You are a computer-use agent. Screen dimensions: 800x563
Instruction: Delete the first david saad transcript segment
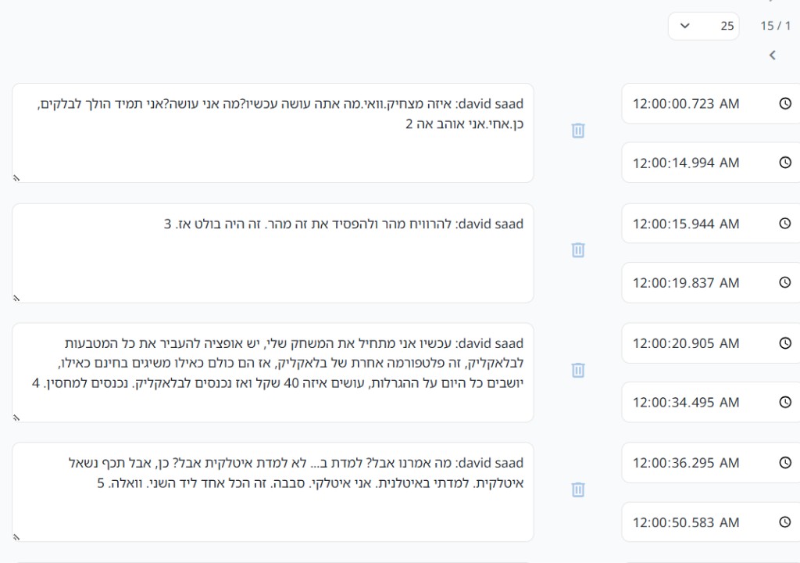(x=577, y=131)
